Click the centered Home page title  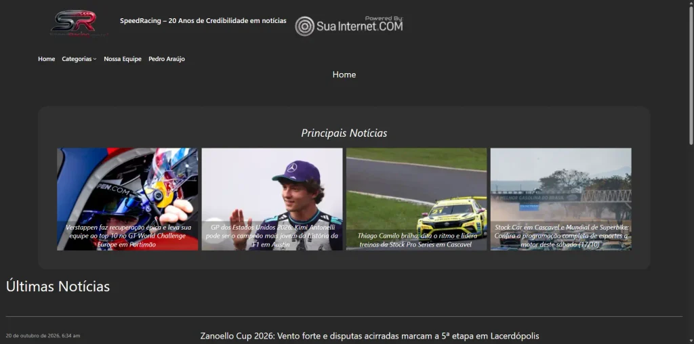344,74
